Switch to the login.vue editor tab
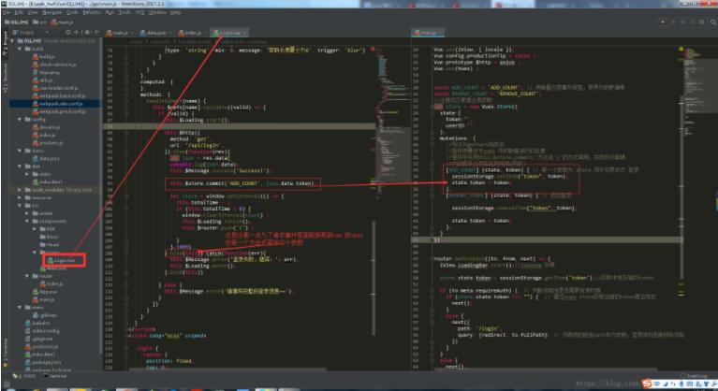Viewport: 718px width, 391px height. tap(227, 33)
